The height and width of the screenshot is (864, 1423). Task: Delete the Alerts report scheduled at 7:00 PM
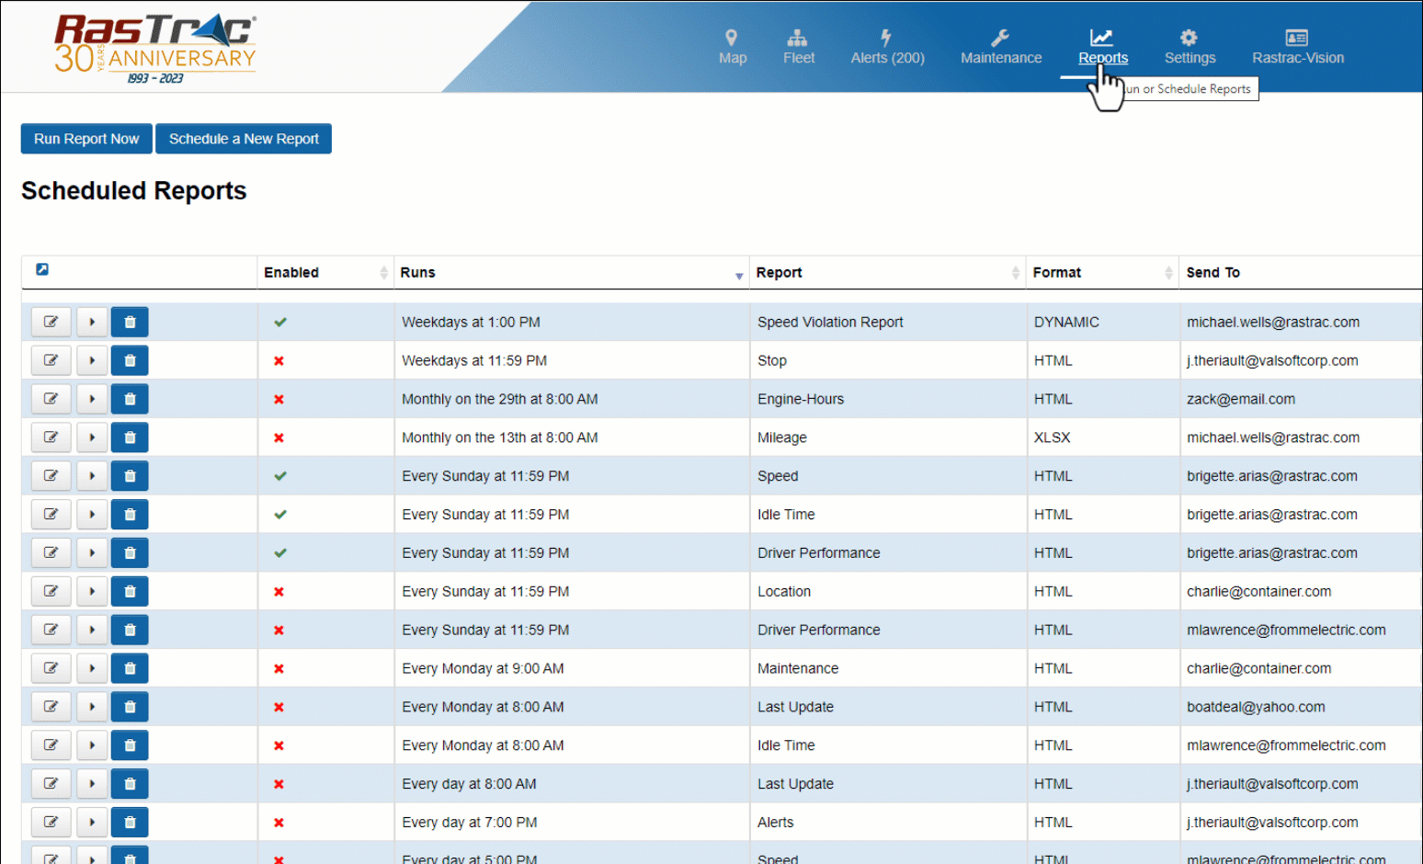tap(130, 823)
